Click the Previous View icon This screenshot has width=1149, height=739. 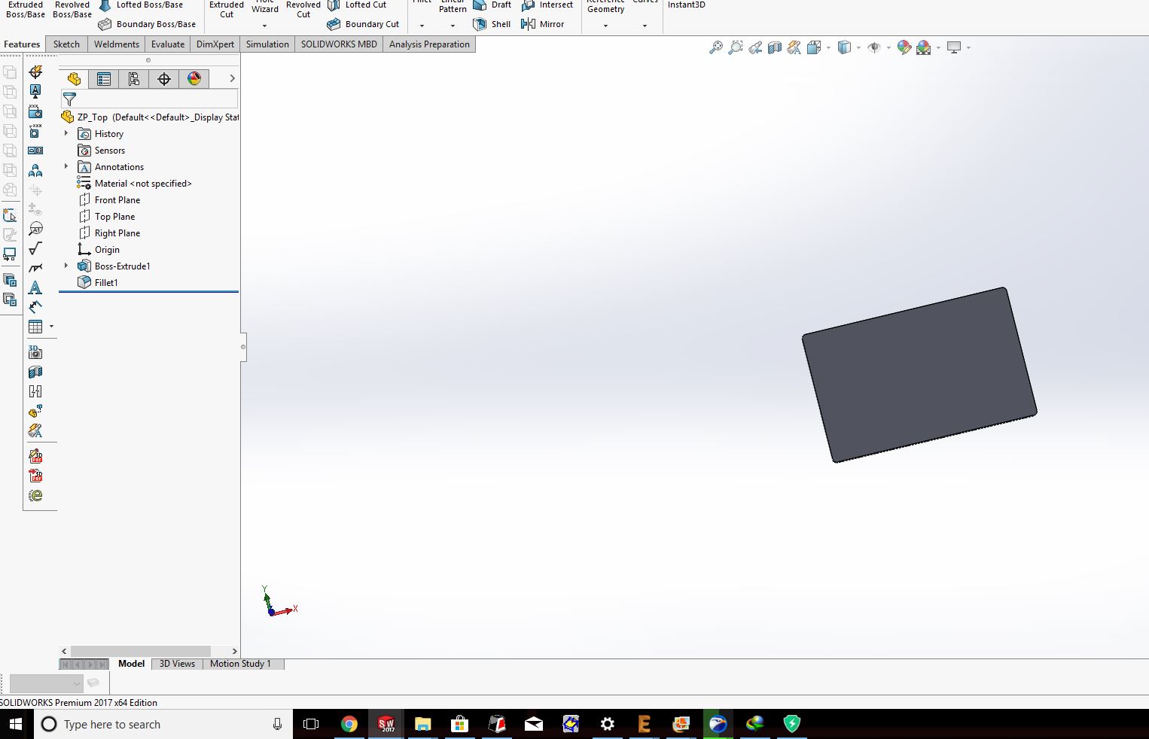click(x=755, y=48)
